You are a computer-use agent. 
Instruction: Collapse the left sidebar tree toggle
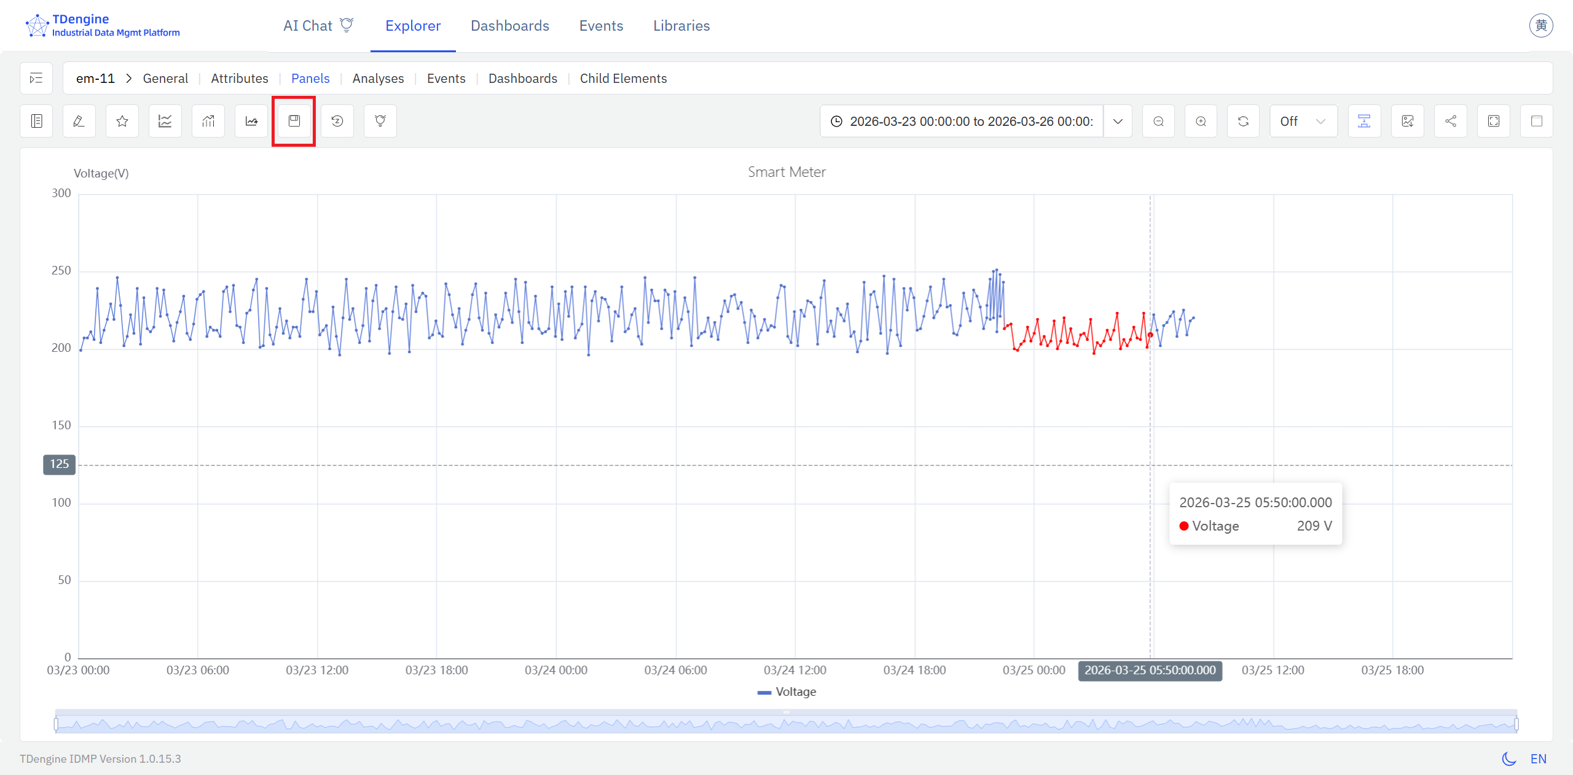click(36, 78)
